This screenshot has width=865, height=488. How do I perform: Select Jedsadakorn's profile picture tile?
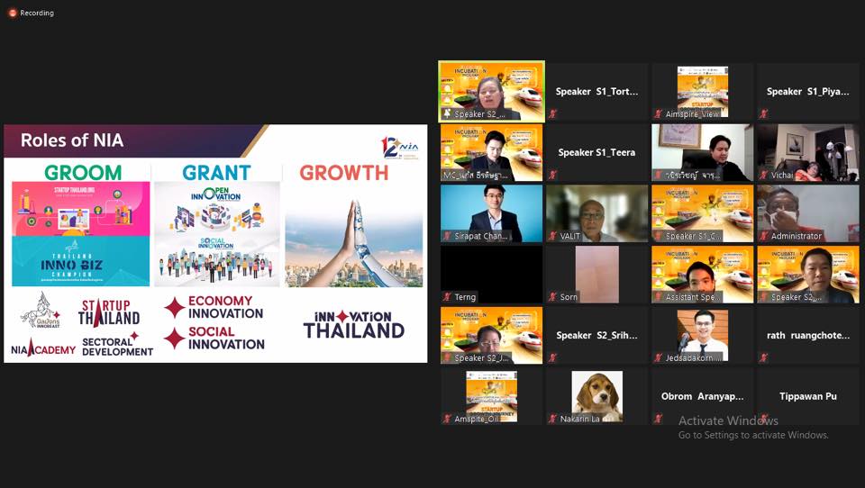click(702, 335)
